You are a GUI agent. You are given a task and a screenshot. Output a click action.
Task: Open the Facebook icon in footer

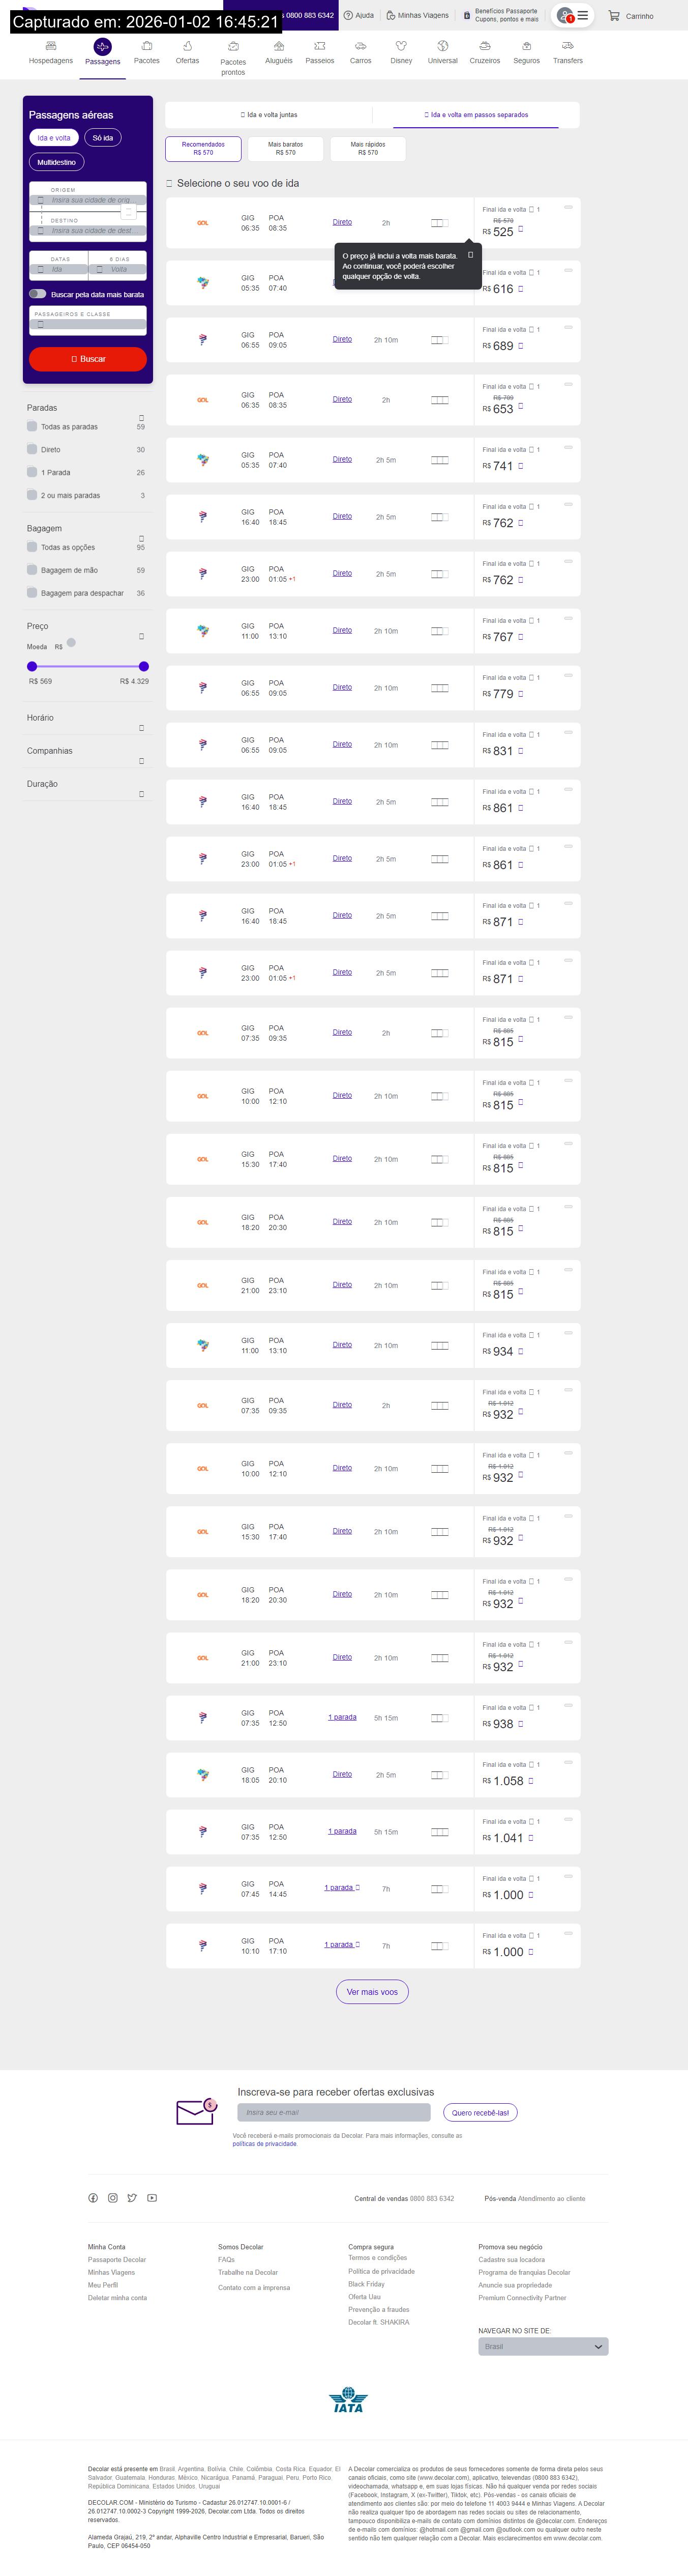coord(93,2198)
